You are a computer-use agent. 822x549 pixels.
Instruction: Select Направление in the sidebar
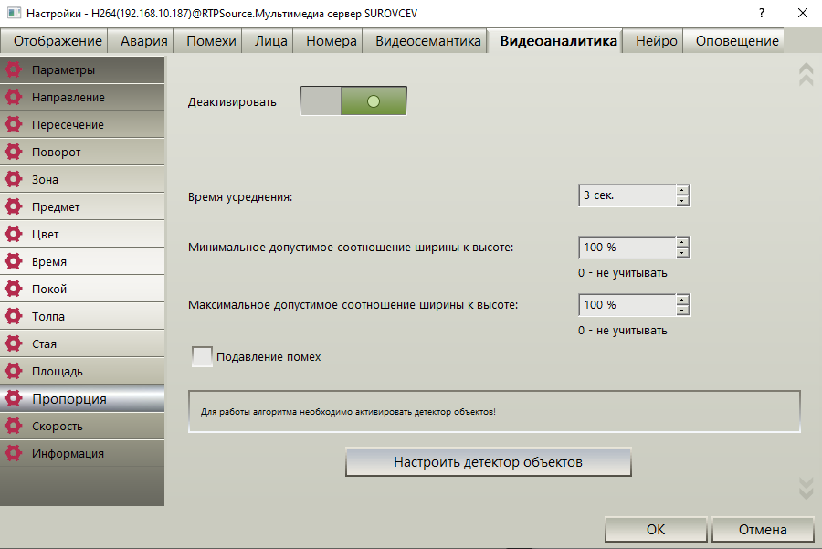[x=82, y=97]
